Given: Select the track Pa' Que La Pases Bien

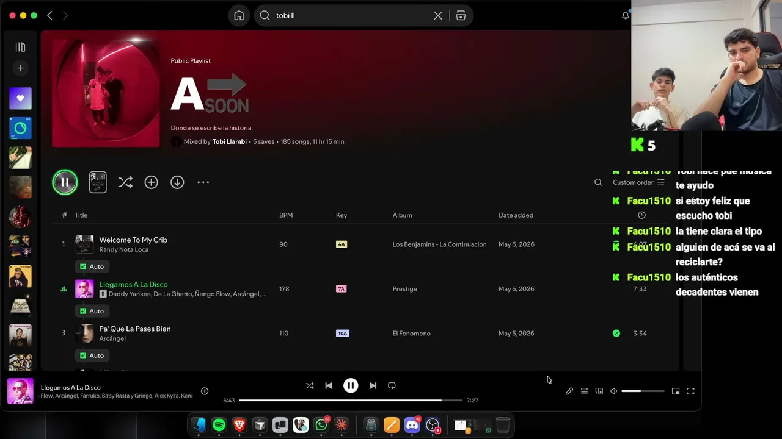Looking at the screenshot, I should pyautogui.click(x=135, y=329).
